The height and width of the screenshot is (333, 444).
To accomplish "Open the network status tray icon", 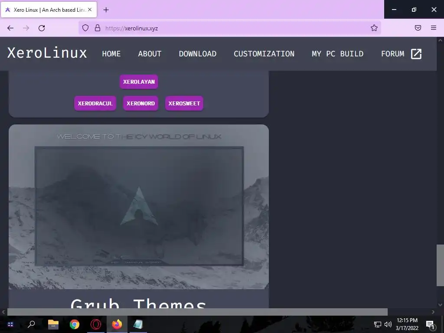I will (378, 324).
